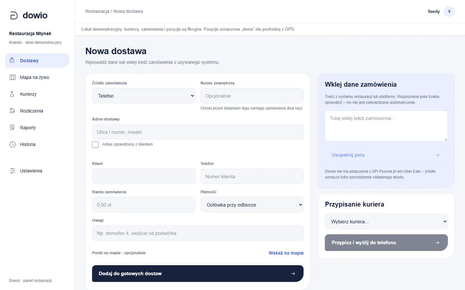
Task: Focus the Kwota zamówienia field
Action: [x=144, y=205]
